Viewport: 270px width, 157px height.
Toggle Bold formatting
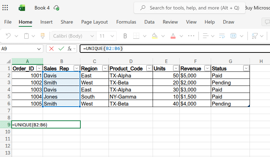(125, 36)
